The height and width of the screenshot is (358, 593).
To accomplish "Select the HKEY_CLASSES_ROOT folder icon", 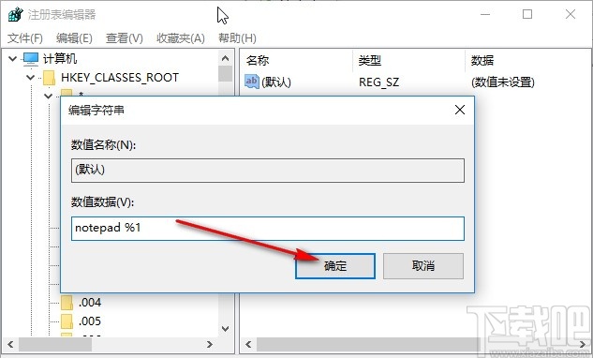I will 49,78.
